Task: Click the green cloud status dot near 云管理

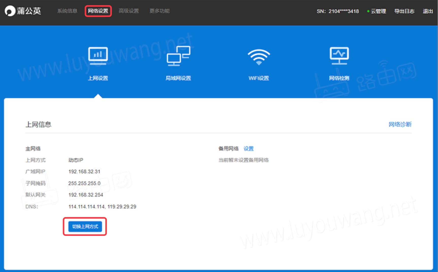Action: [x=368, y=11]
